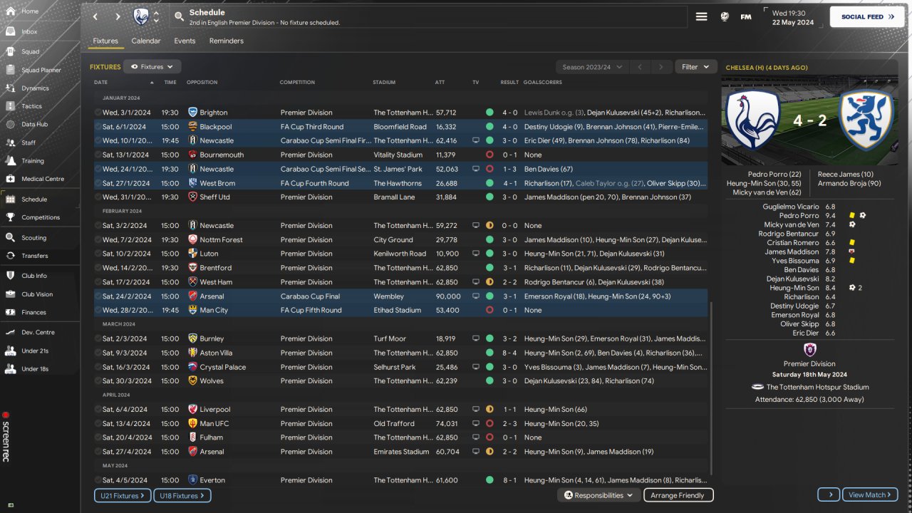This screenshot has width=912, height=513.
Task: Click the arrow button beside View Match
Action: tap(829, 494)
